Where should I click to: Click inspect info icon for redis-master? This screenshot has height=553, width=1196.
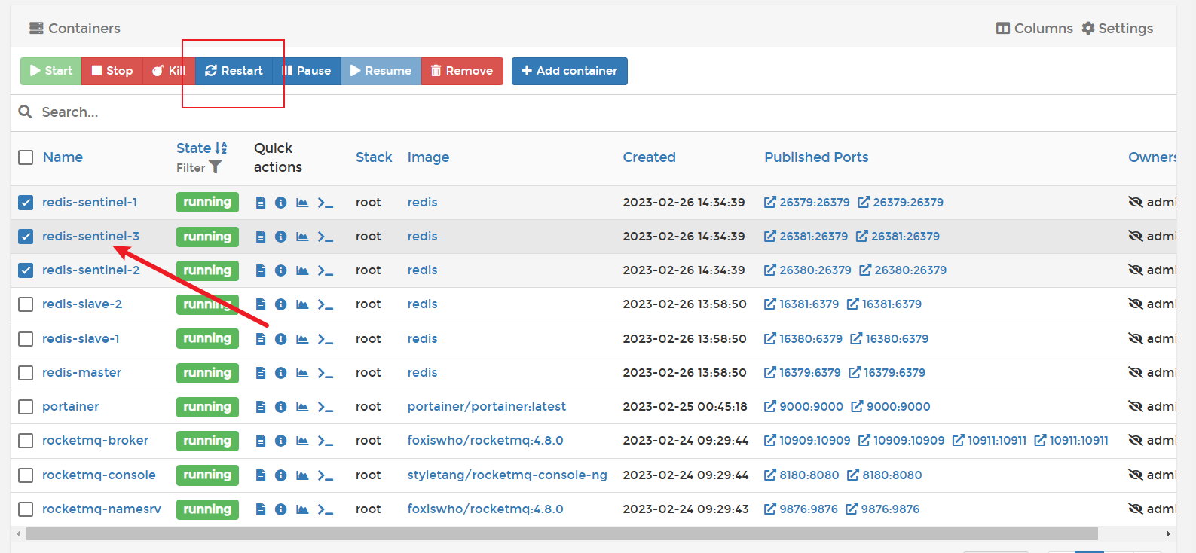280,373
